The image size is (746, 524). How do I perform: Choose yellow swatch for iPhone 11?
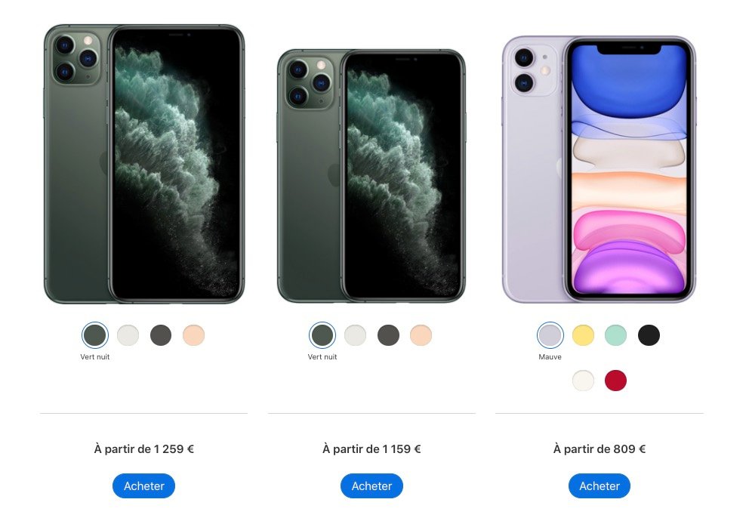tap(583, 335)
